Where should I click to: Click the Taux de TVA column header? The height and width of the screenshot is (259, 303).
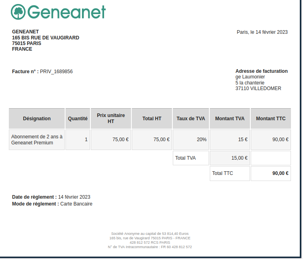(x=191, y=119)
